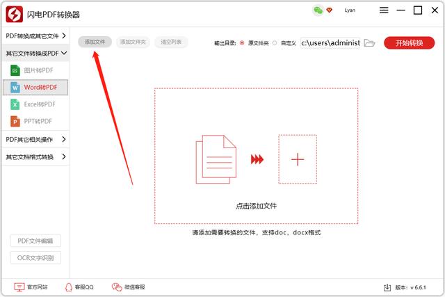Collapse the 其它文件转换成PDF section

tap(35, 53)
